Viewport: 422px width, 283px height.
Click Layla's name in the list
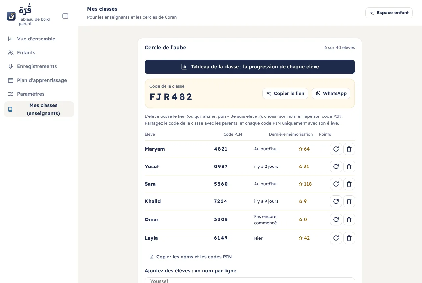(151, 238)
